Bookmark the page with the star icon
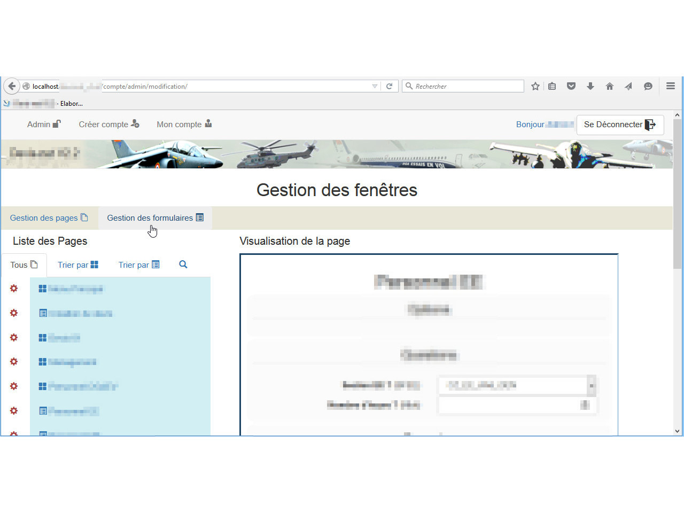The image size is (684, 513). (535, 86)
